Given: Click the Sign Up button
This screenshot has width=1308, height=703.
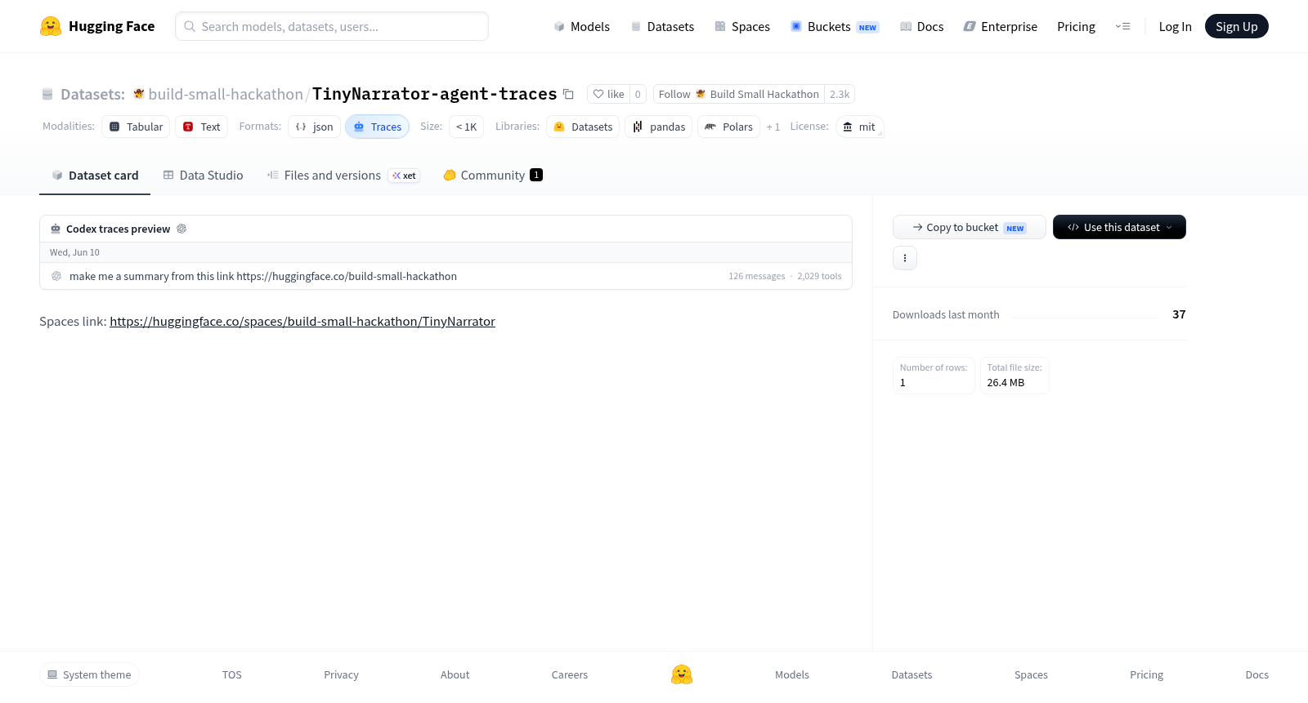Looking at the screenshot, I should click(1236, 26).
